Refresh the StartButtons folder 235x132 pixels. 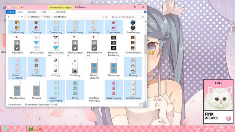(x=106, y=17)
